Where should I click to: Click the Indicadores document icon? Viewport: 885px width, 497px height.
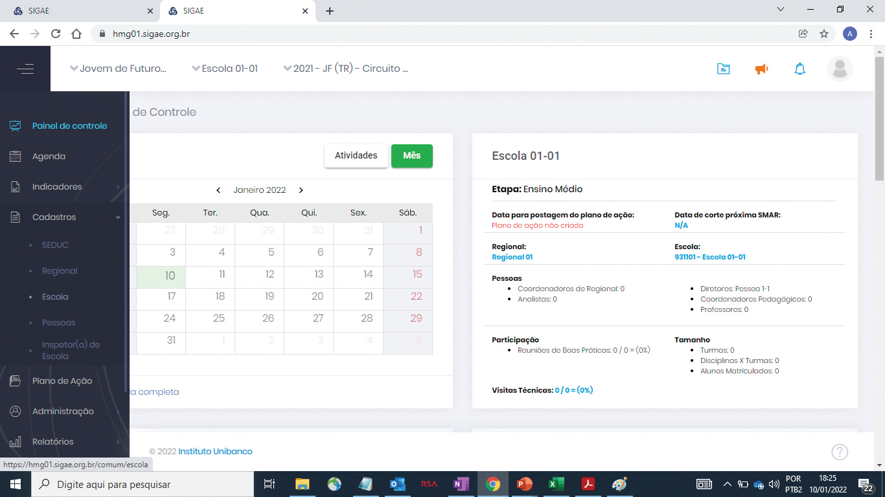click(16, 187)
